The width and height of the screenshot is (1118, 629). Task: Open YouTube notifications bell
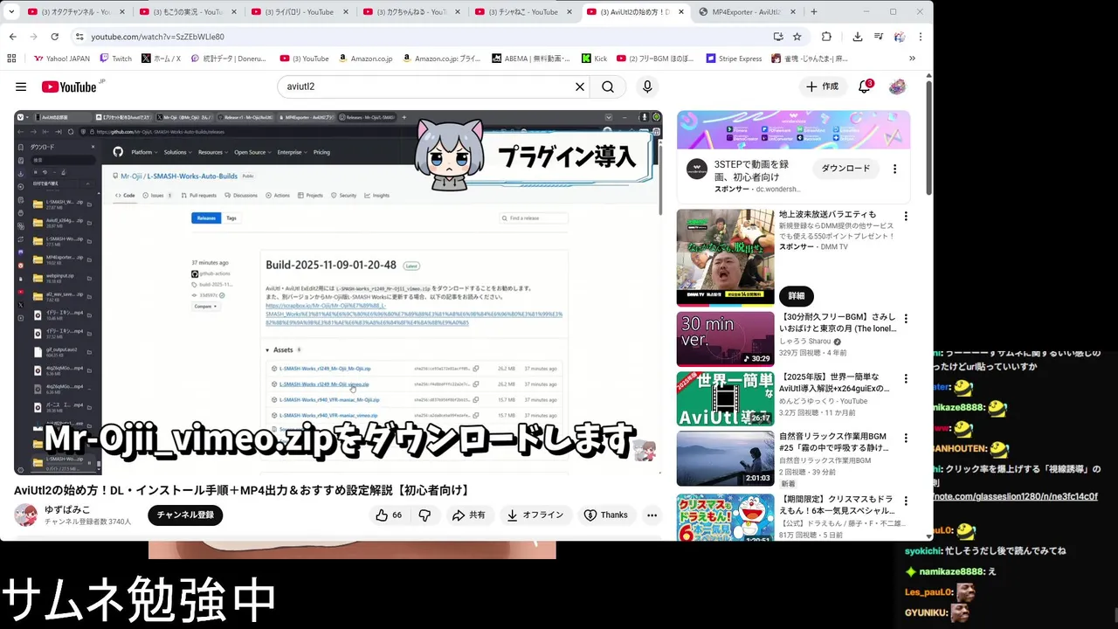coord(865,86)
